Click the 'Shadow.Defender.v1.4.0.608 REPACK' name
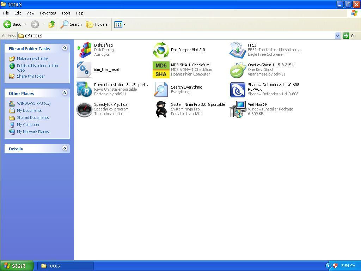The height and width of the screenshot is (271, 361). pos(274,87)
